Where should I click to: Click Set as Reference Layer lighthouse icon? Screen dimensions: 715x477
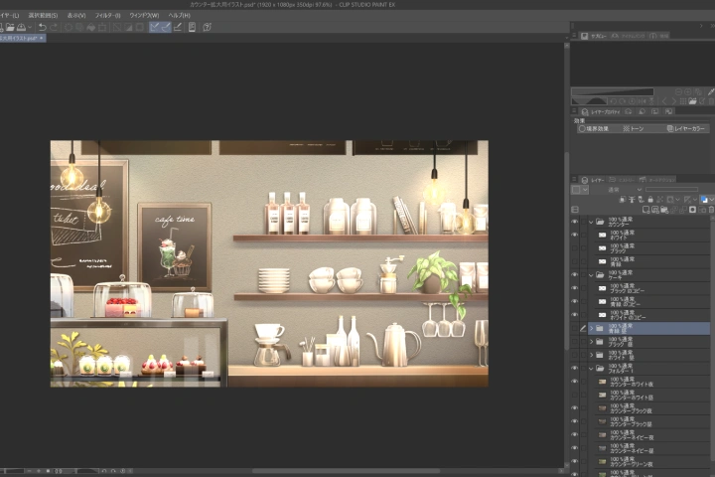[x=632, y=200]
